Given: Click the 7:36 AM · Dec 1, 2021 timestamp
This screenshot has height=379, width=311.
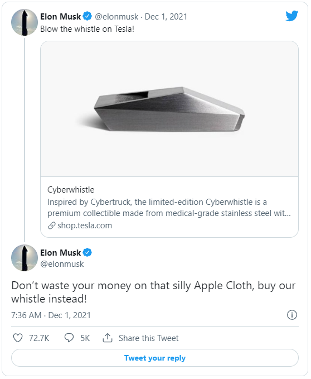Looking at the screenshot, I should [51, 315].
